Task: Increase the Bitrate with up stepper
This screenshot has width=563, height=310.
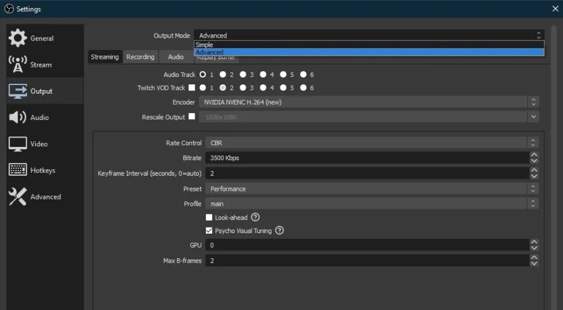Action: (534, 155)
